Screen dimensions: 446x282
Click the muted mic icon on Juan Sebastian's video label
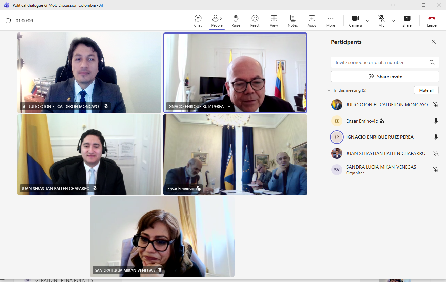click(x=95, y=188)
